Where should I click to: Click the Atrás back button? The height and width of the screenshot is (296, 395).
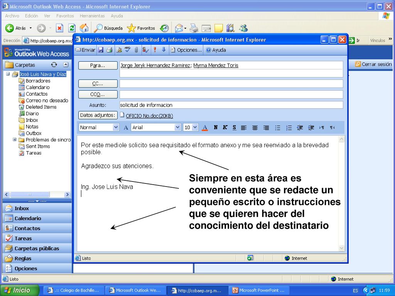(x=16, y=28)
